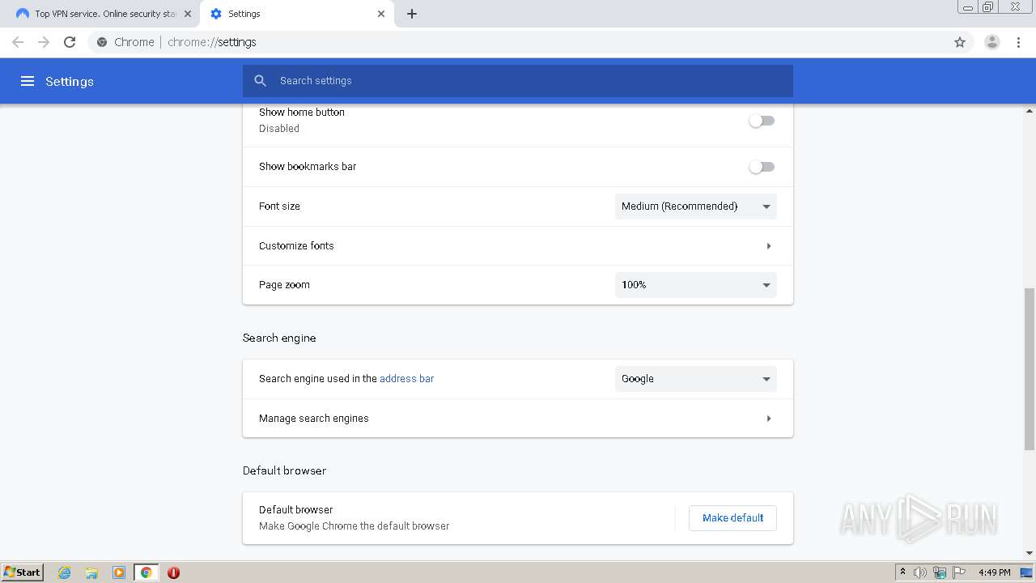Click the search magnifier icon in settings

coord(261,81)
